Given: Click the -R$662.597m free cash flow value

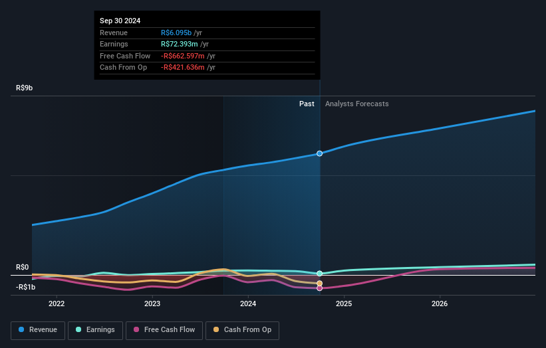Looking at the screenshot, I should [183, 56].
